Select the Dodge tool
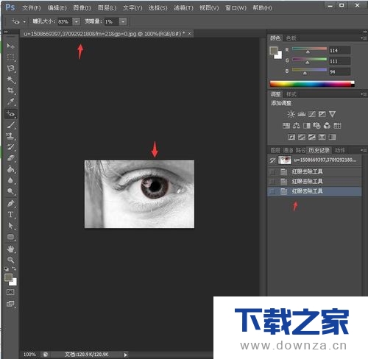This screenshot has height=359, width=368. coord(10,191)
